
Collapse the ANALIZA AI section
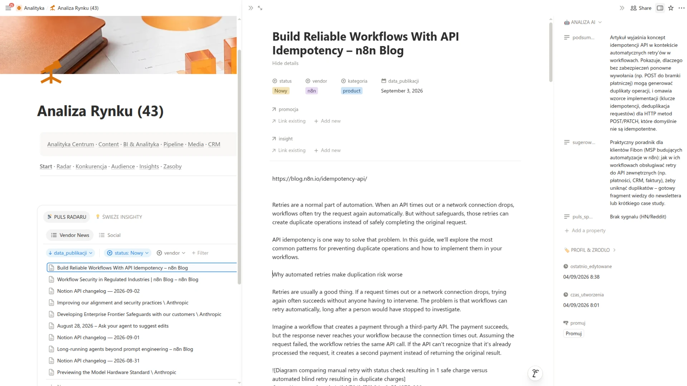[x=583, y=22]
